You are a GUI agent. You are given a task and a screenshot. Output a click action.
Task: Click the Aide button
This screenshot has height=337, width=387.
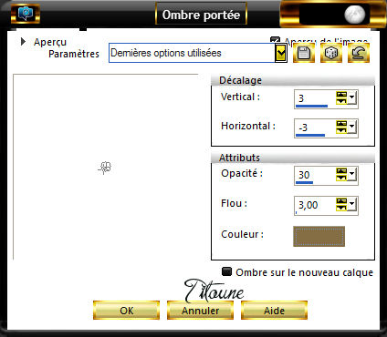coord(274,311)
